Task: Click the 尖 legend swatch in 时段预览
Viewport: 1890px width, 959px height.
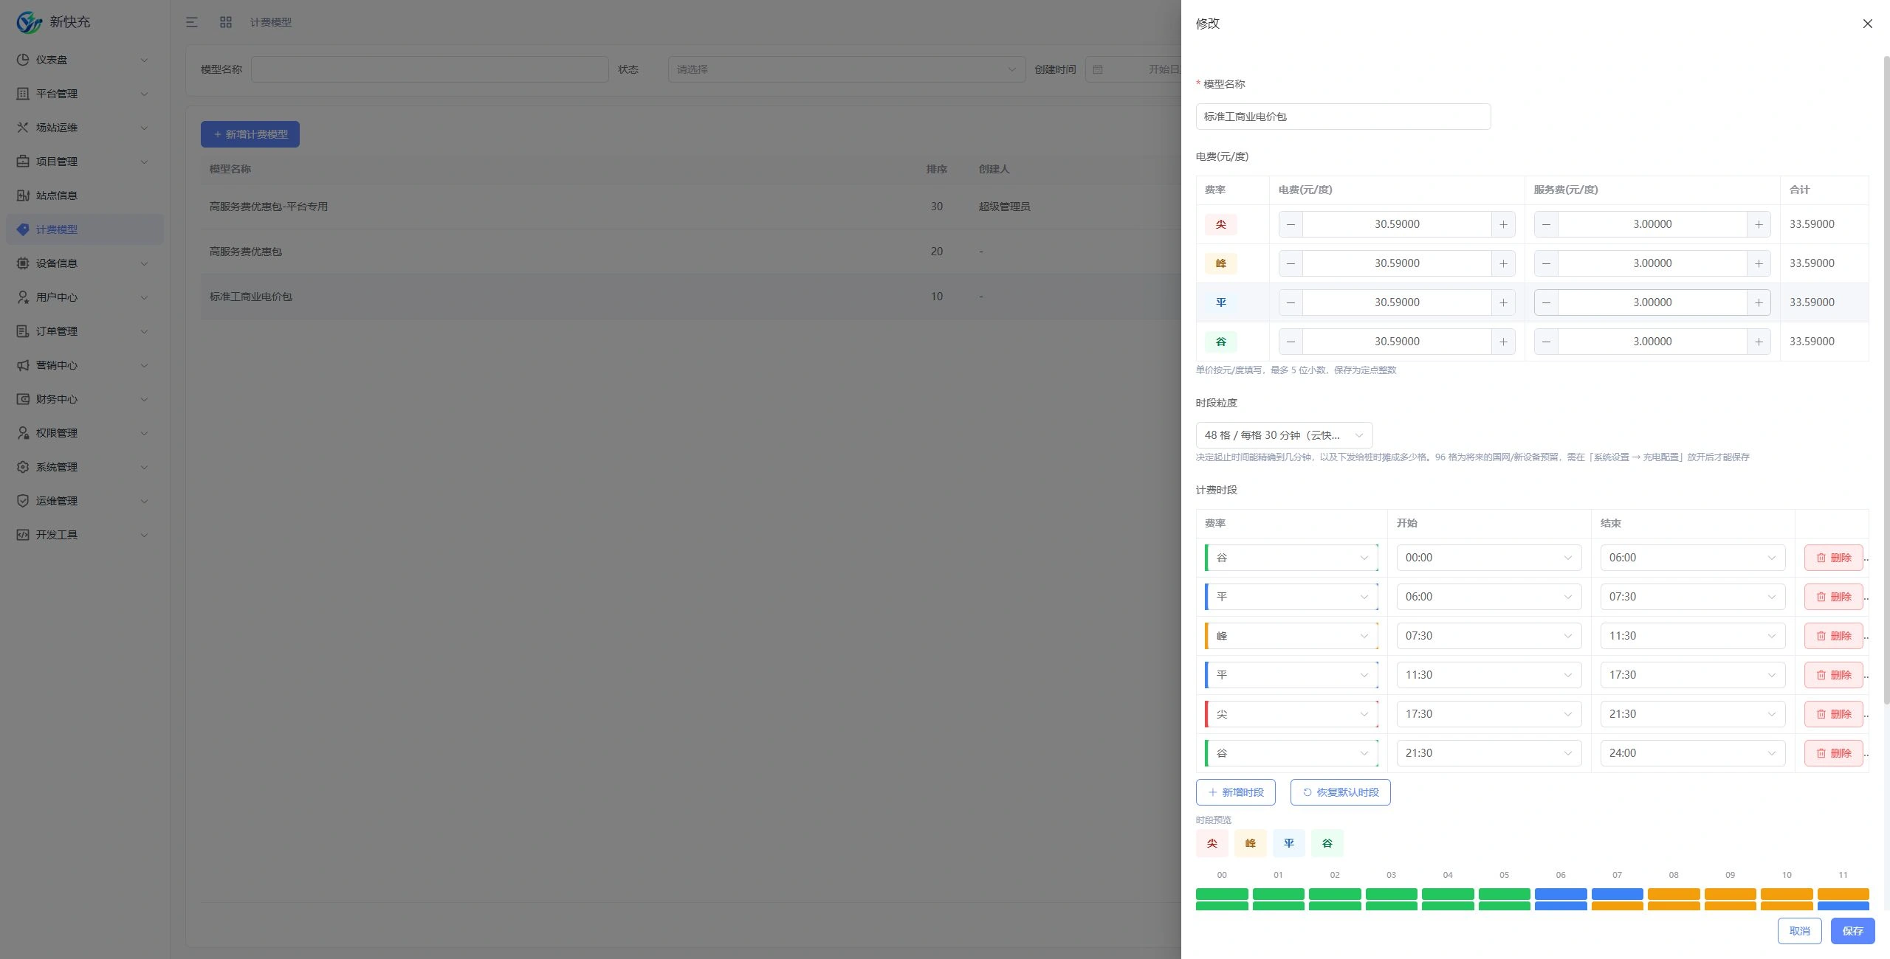Action: tap(1212, 843)
